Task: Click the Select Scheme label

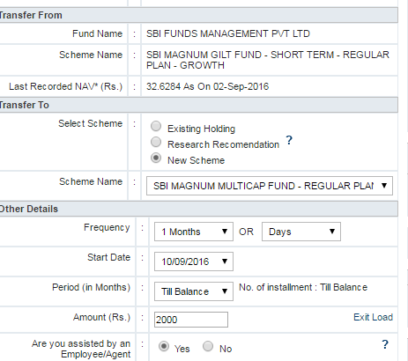Action: [90, 123]
